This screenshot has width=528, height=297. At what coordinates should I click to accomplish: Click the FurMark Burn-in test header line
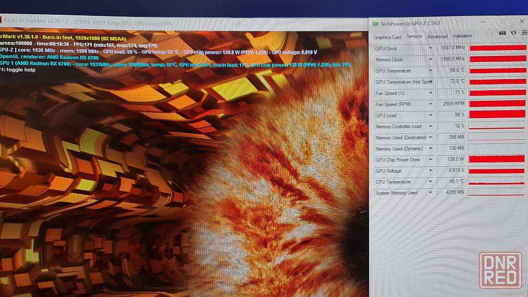tap(63, 39)
